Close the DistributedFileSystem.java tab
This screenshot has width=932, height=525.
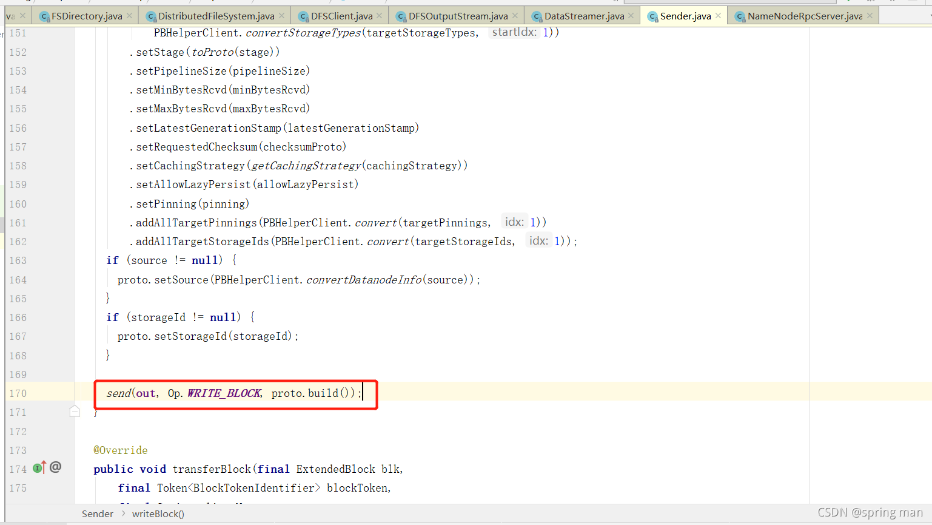tap(282, 16)
